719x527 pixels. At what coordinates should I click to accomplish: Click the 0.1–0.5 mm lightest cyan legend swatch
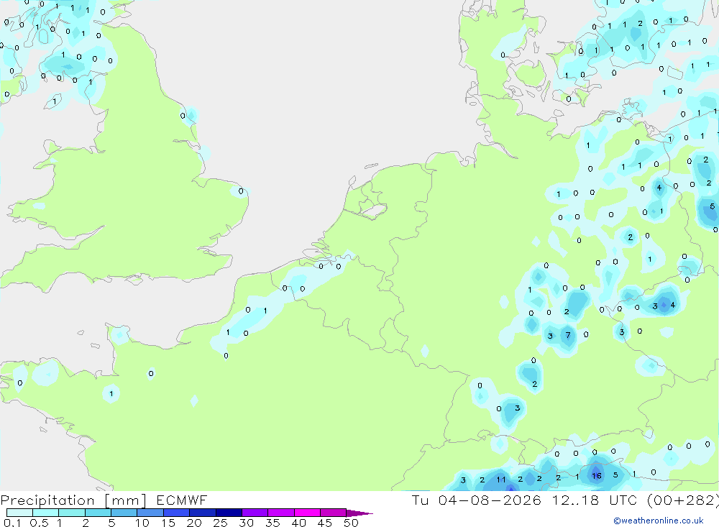click(x=19, y=513)
